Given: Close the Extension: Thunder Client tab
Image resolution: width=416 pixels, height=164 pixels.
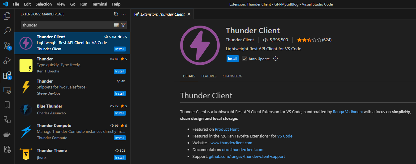Looking at the screenshot, I should click(189, 14).
